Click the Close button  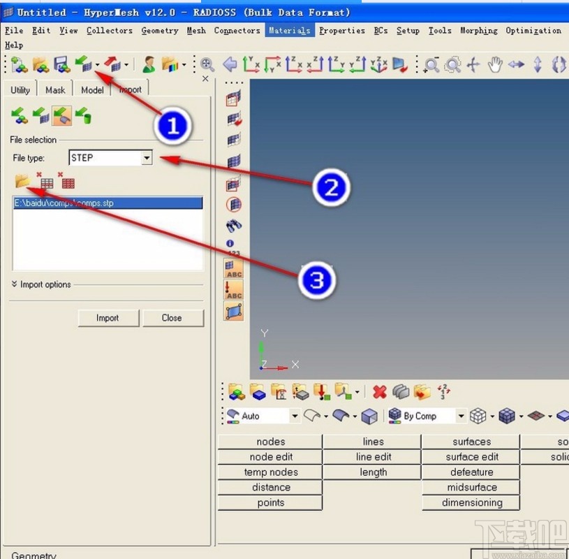[173, 318]
